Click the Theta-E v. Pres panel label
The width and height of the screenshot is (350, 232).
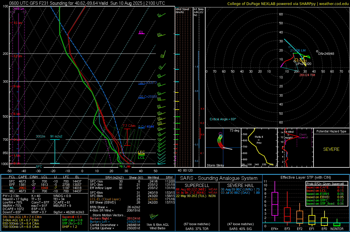point(259,140)
